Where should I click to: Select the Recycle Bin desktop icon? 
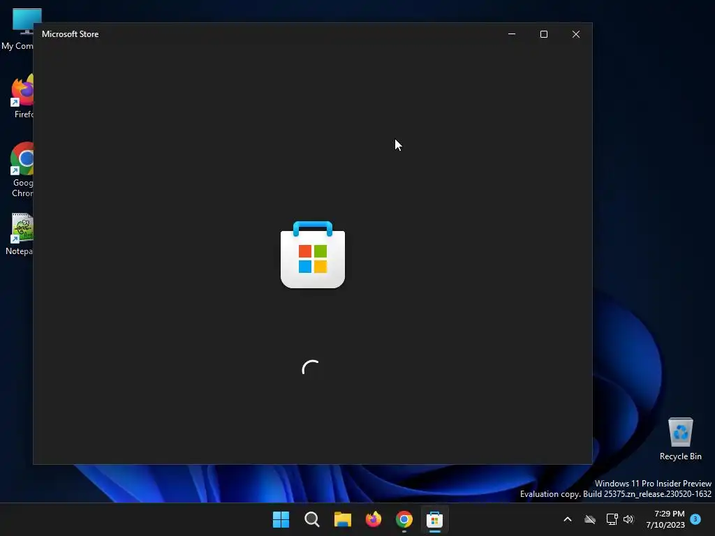pos(680,439)
